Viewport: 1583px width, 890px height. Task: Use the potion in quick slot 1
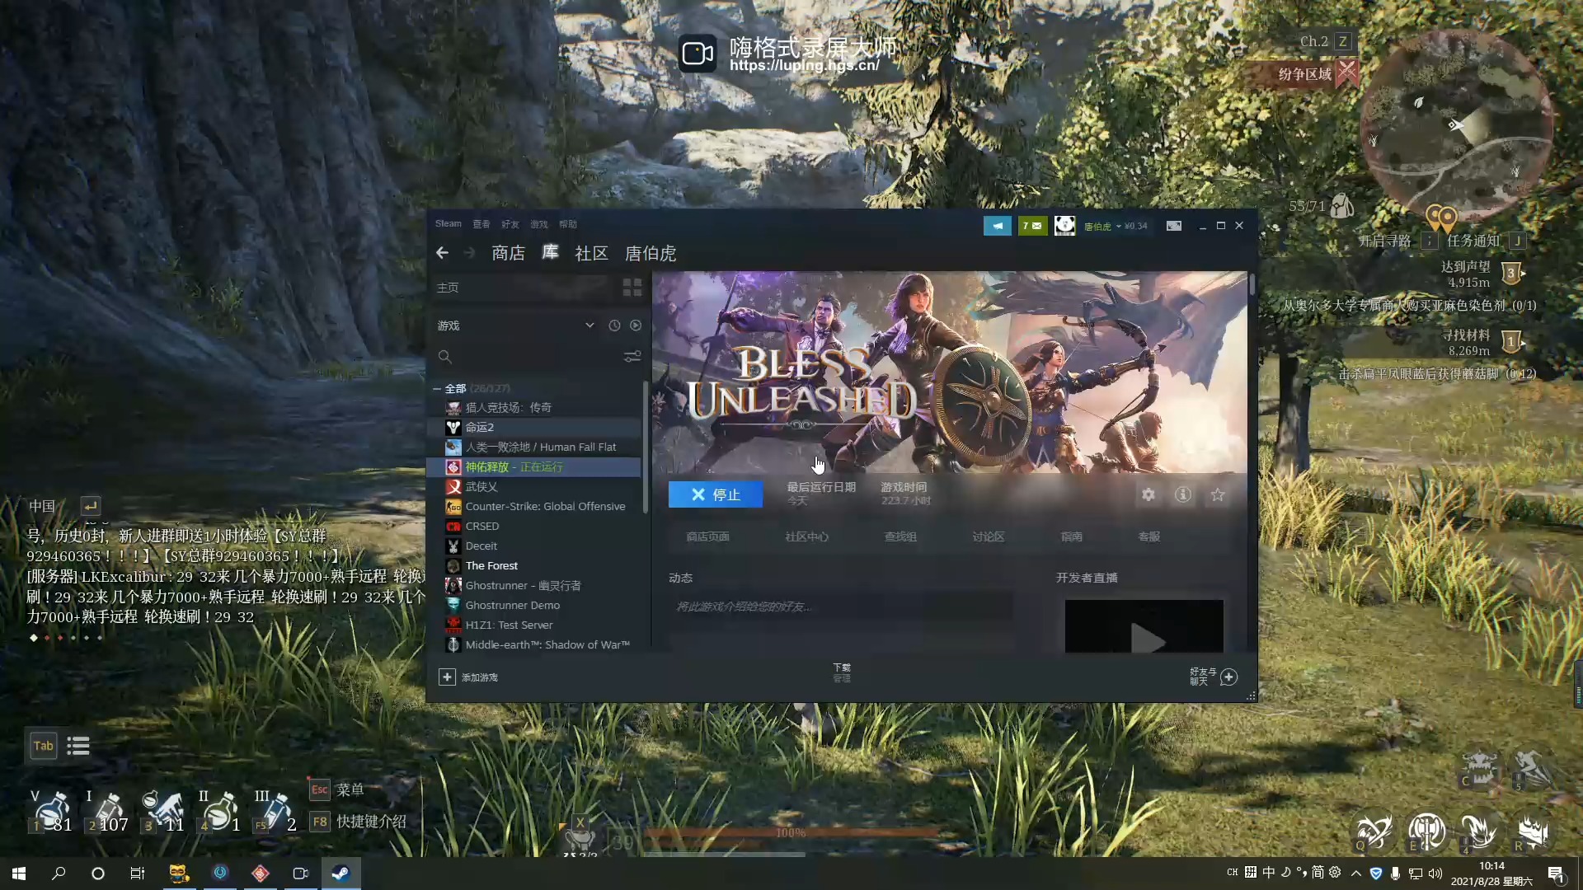52,811
